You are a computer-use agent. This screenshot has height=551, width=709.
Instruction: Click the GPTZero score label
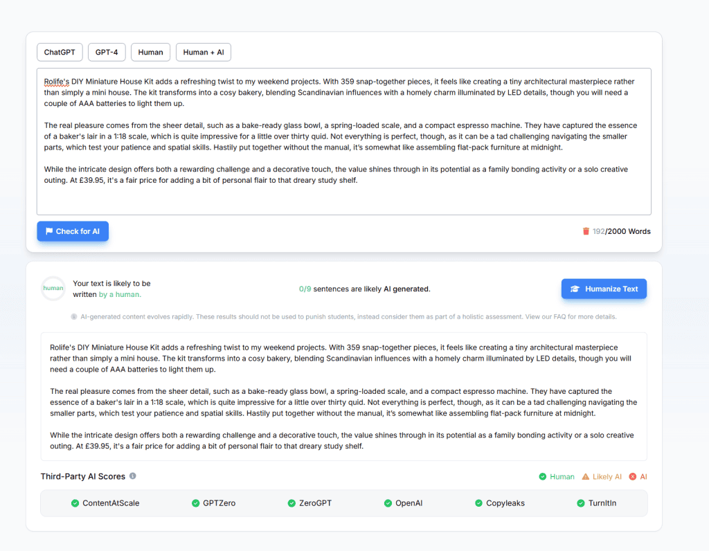pos(219,503)
